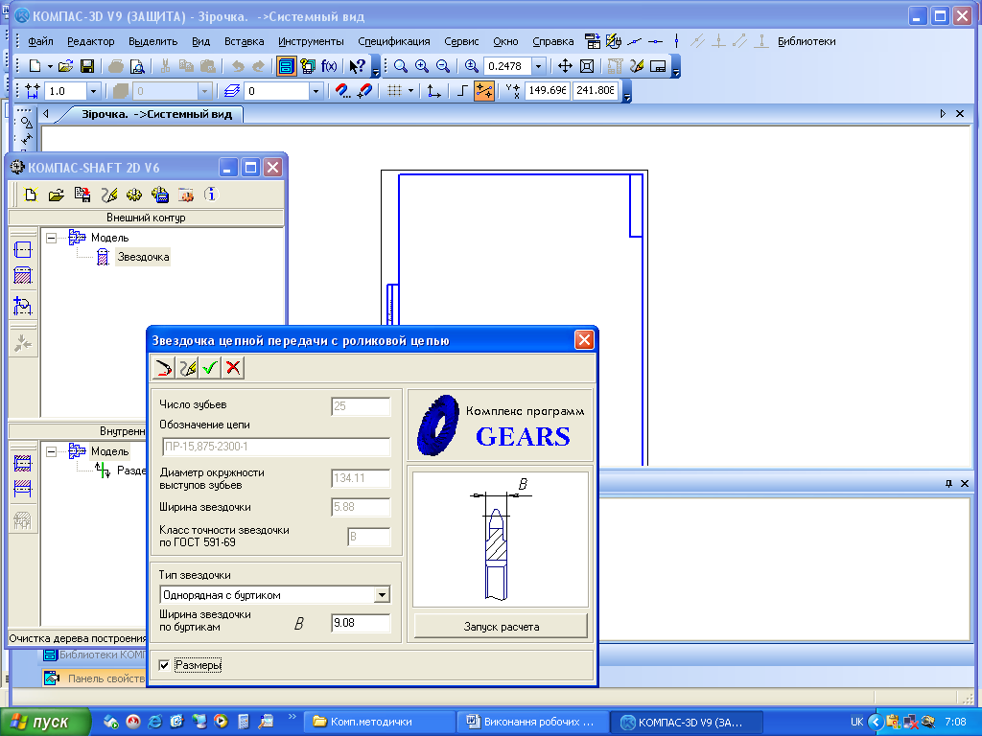Click the UK language indicator in tray
Image resolution: width=982 pixels, height=736 pixels.
[x=856, y=723]
